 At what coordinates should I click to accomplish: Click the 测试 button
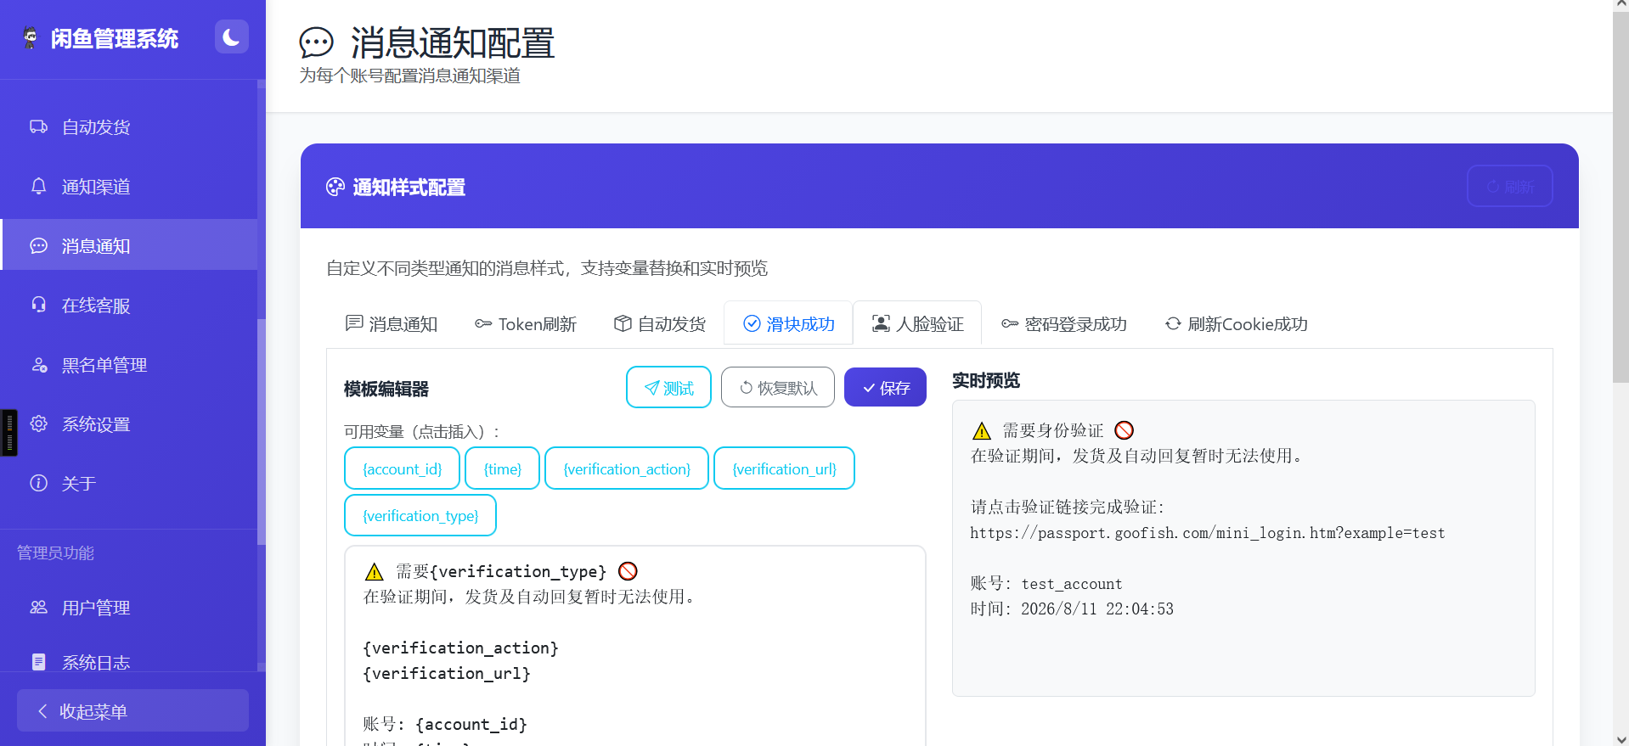coord(668,387)
